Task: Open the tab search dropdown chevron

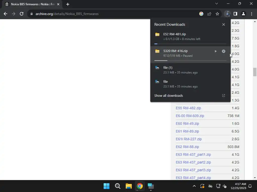Action: tap(217, 3)
